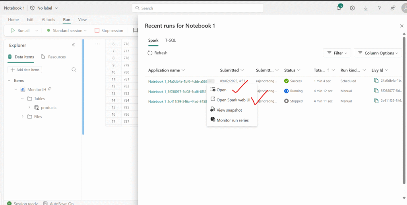The width and height of the screenshot is (407, 205).
Task: Copy Livy Id 5f058077 using its copy icon
Action: tap(376, 91)
